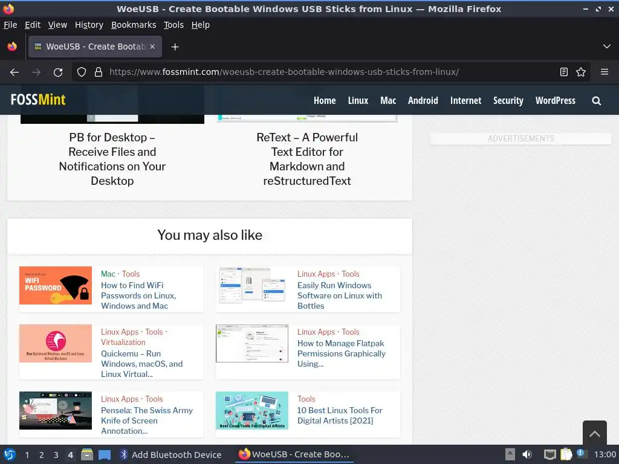The height and width of the screenshot is (464, 619).
Task: Open the Firefox hamburger application menu
Action: [604, 72]
